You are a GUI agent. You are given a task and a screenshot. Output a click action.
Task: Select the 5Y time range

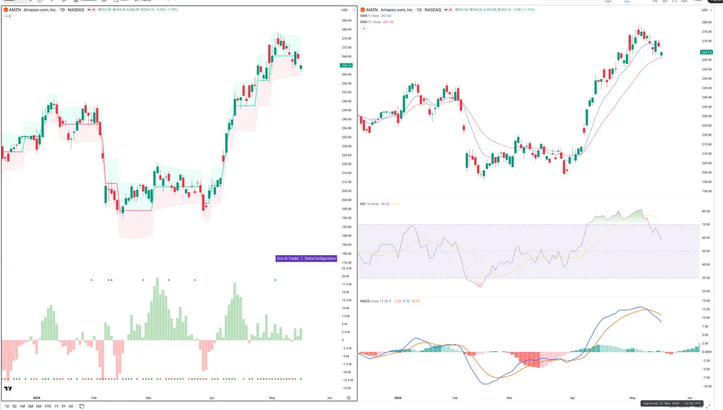point(64,406)
